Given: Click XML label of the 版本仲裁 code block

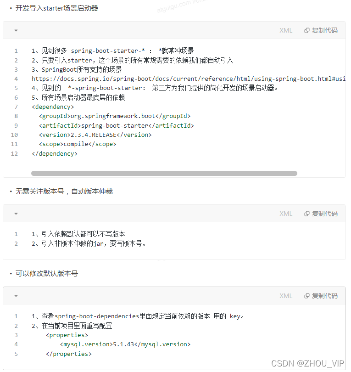Looking at the screenshot, I should [286, 214].
